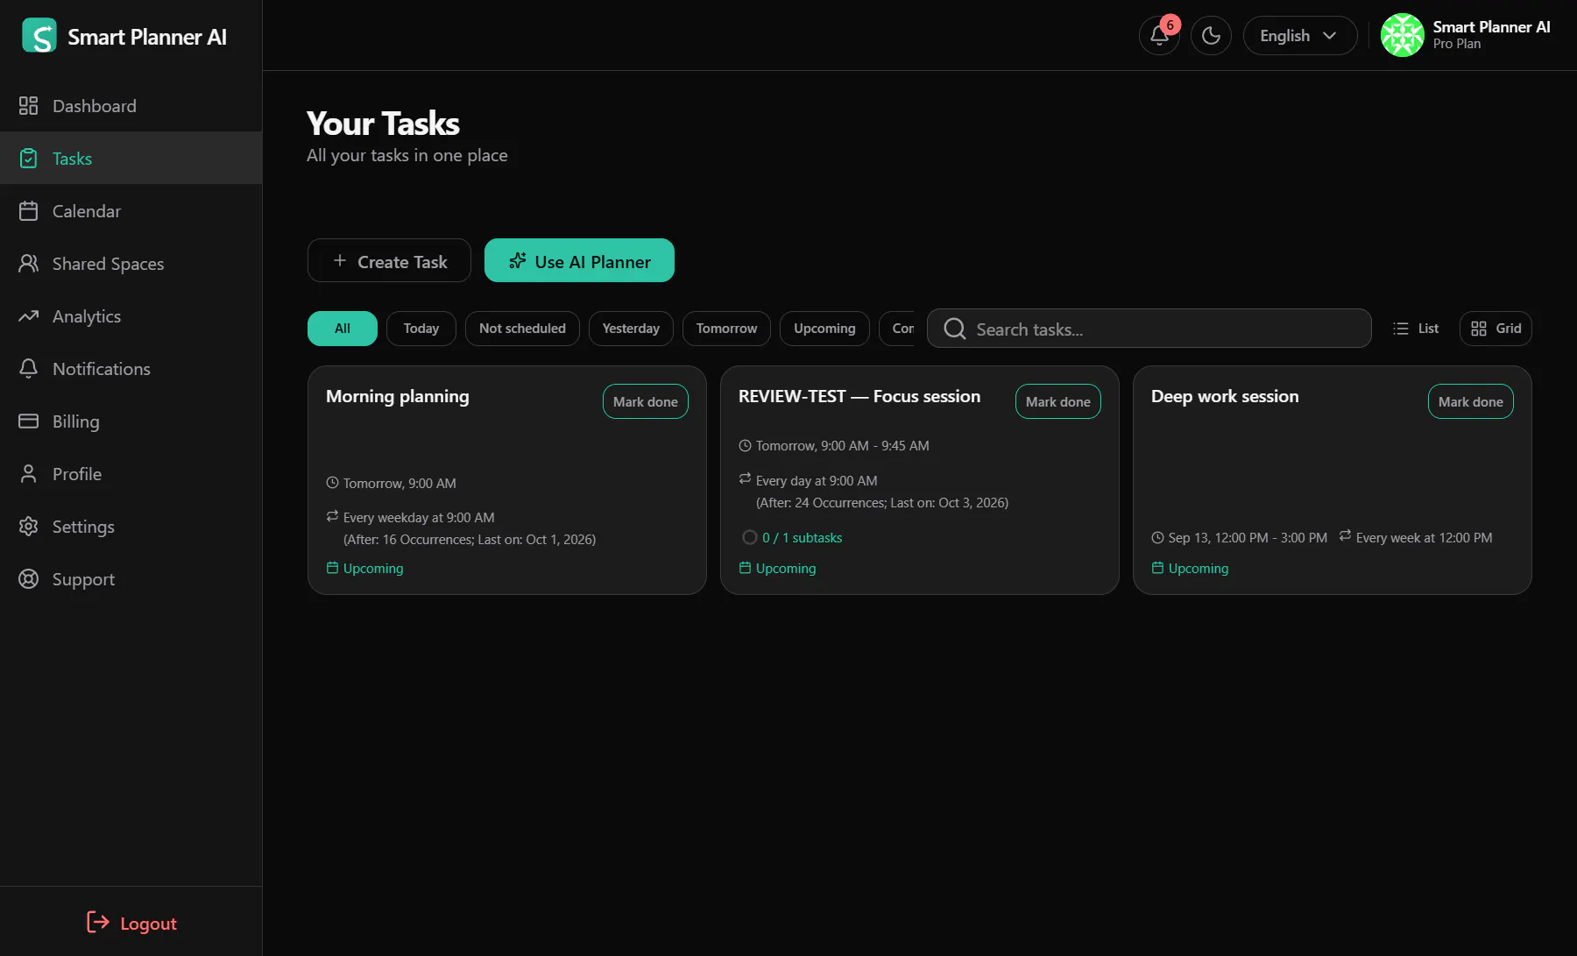Click the Settings gear icon in the sidebar

click(29, 527)
